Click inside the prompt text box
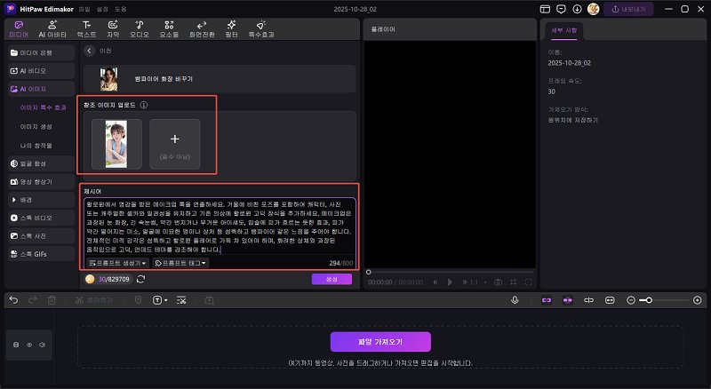Screen dimensions: 711x389 (220, 226)
